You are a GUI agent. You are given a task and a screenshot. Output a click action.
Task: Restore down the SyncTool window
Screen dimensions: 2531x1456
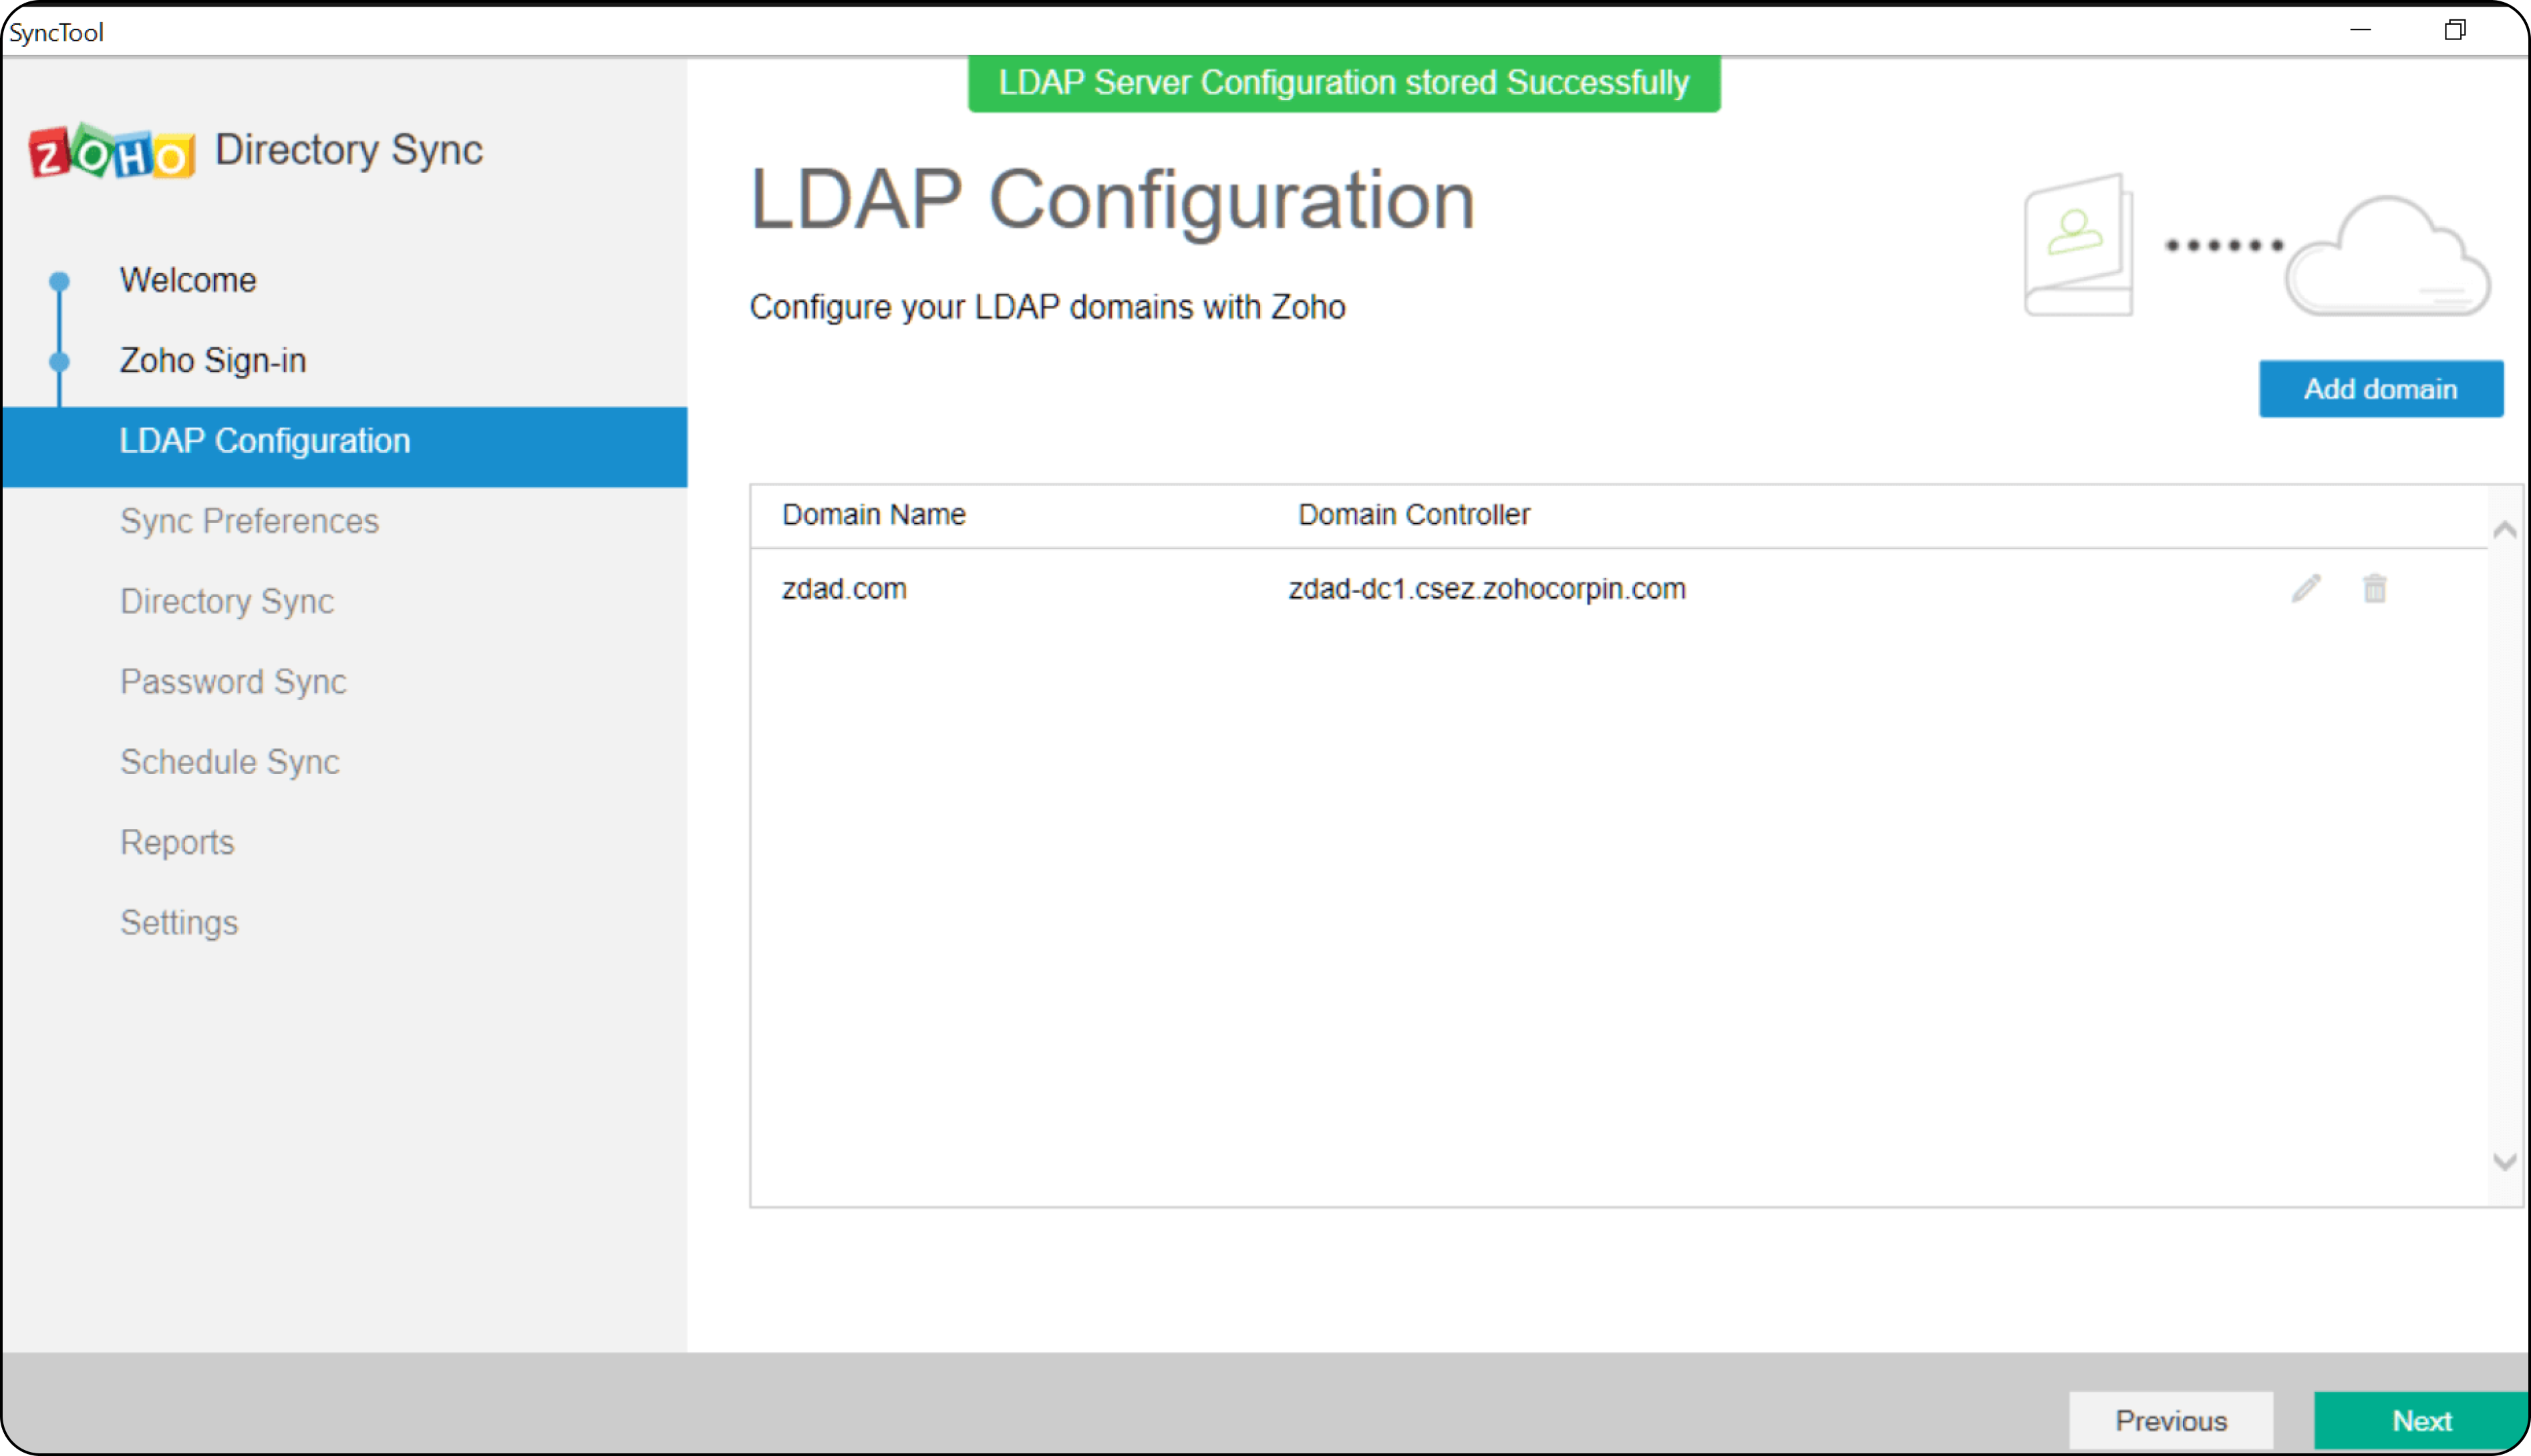(x=2454, y=30)
